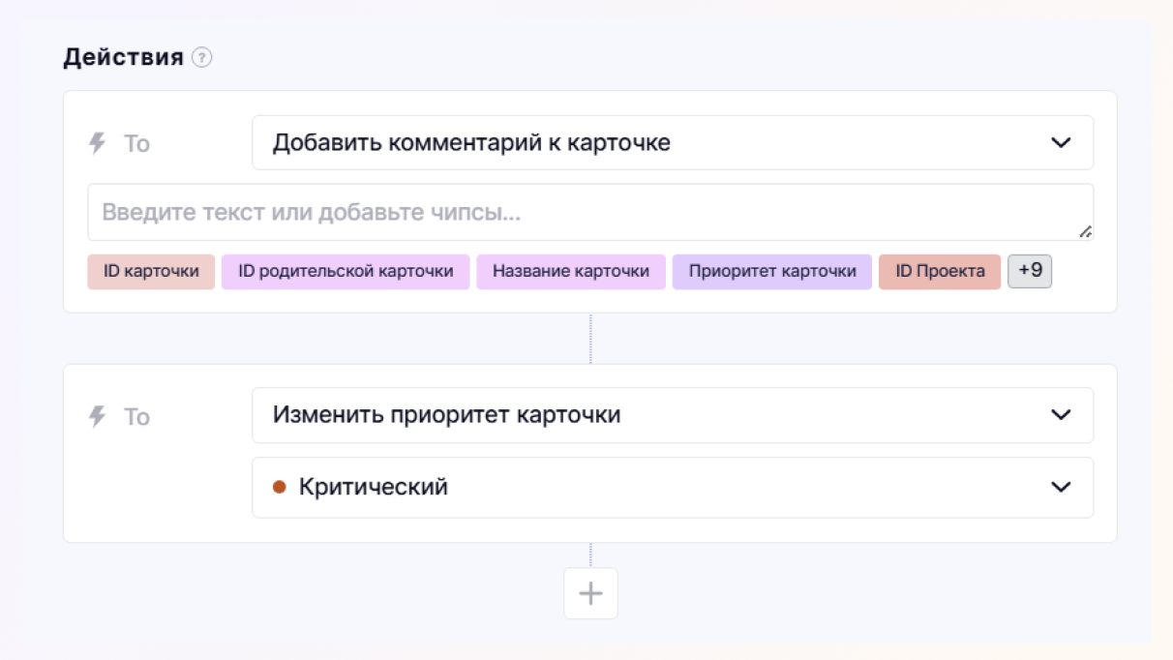This screenshot has height=660, width=1173.
Task: Click the 'To' label in the comment action
Action: click(x=136, y=144)
